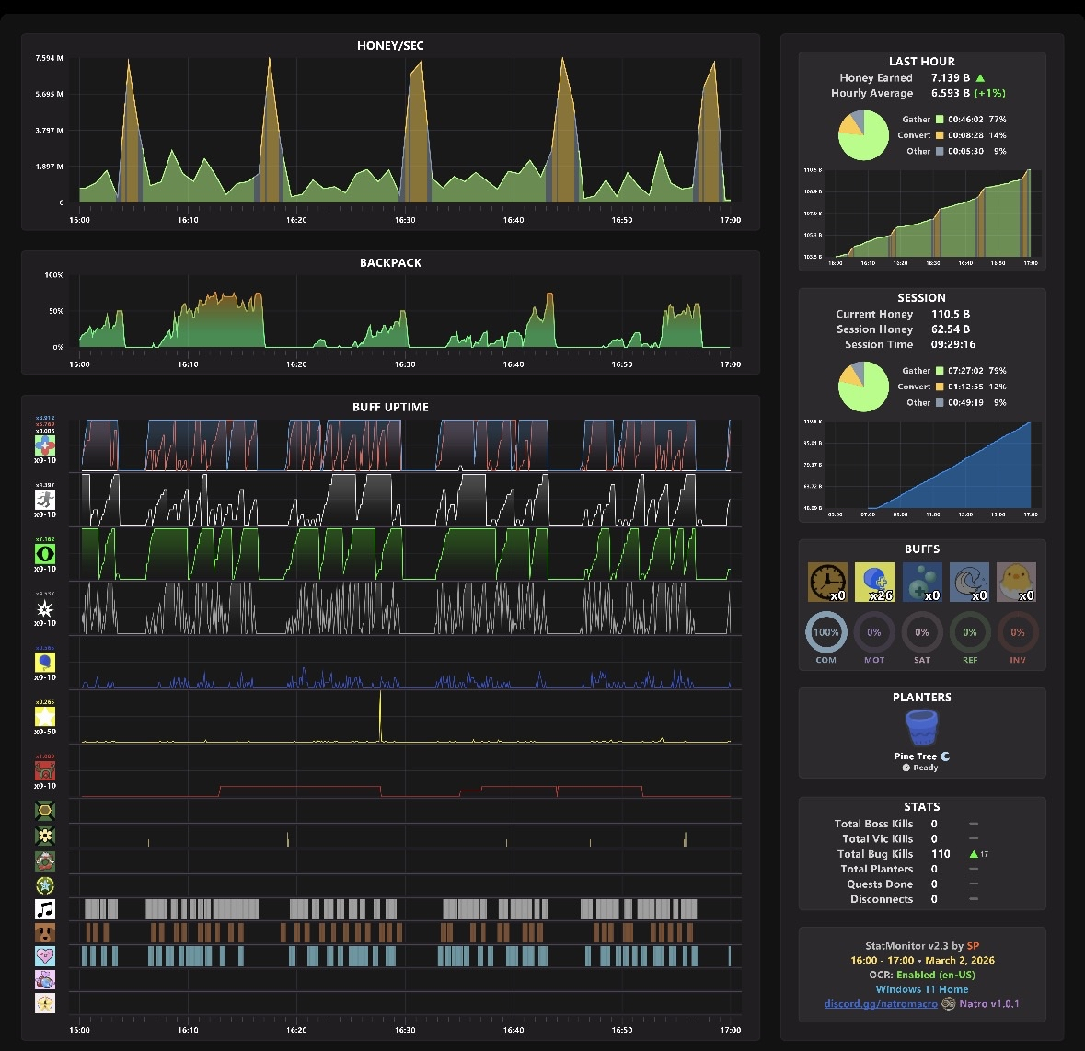This screenshot has width=1085, height=1051.
Task: Click the Ready status check icon
Action: pos(906,768)
